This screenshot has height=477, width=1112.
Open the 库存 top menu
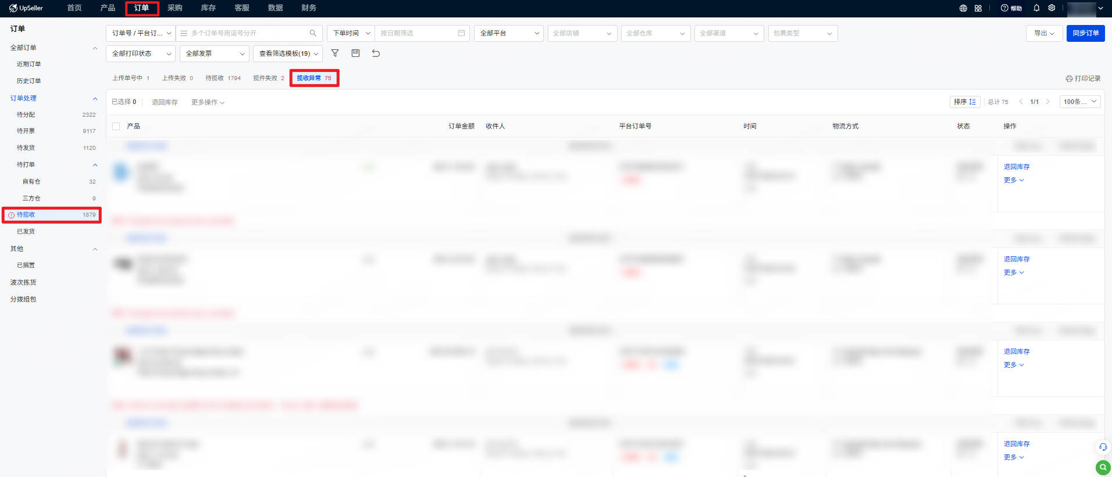coord(208,8)
